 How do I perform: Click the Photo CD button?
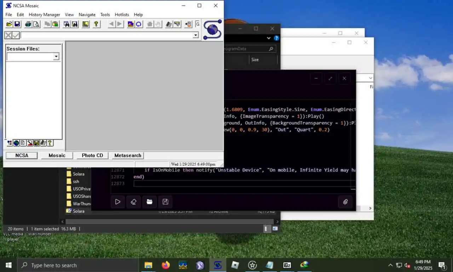coord(92,155)
